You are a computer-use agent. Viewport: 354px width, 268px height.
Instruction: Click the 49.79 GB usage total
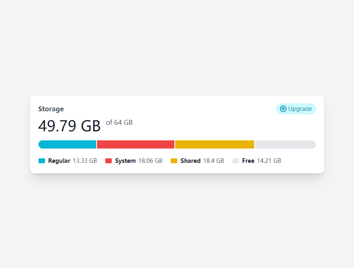tap(69, 126)
